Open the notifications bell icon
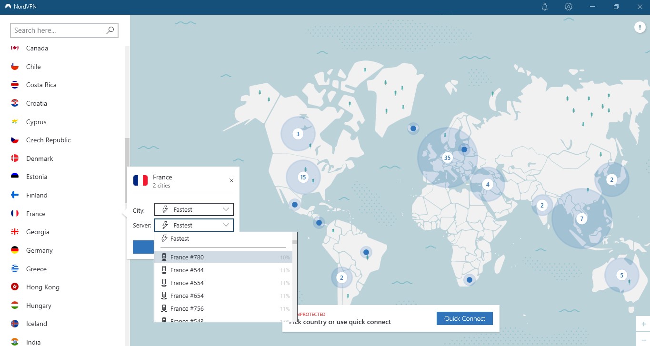The image size is (650, 346). coord(545,7)
